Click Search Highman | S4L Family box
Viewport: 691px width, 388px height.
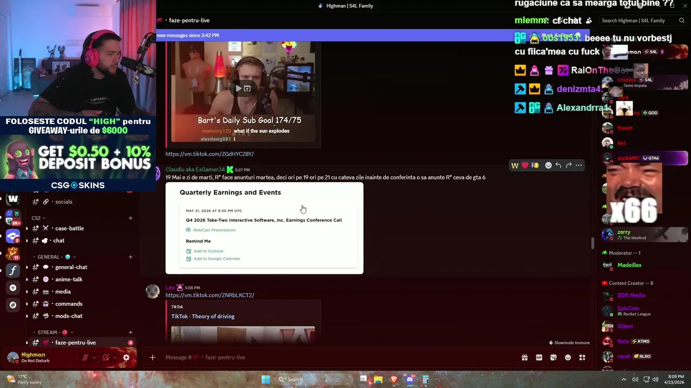tap(642, 20)
